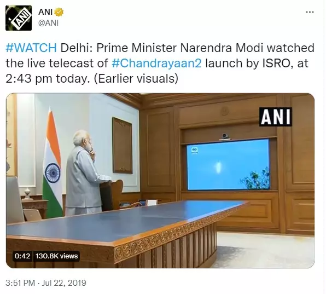Click the Indian flag in the video
Screen dimensions: 326x294
tap(52, 163)
